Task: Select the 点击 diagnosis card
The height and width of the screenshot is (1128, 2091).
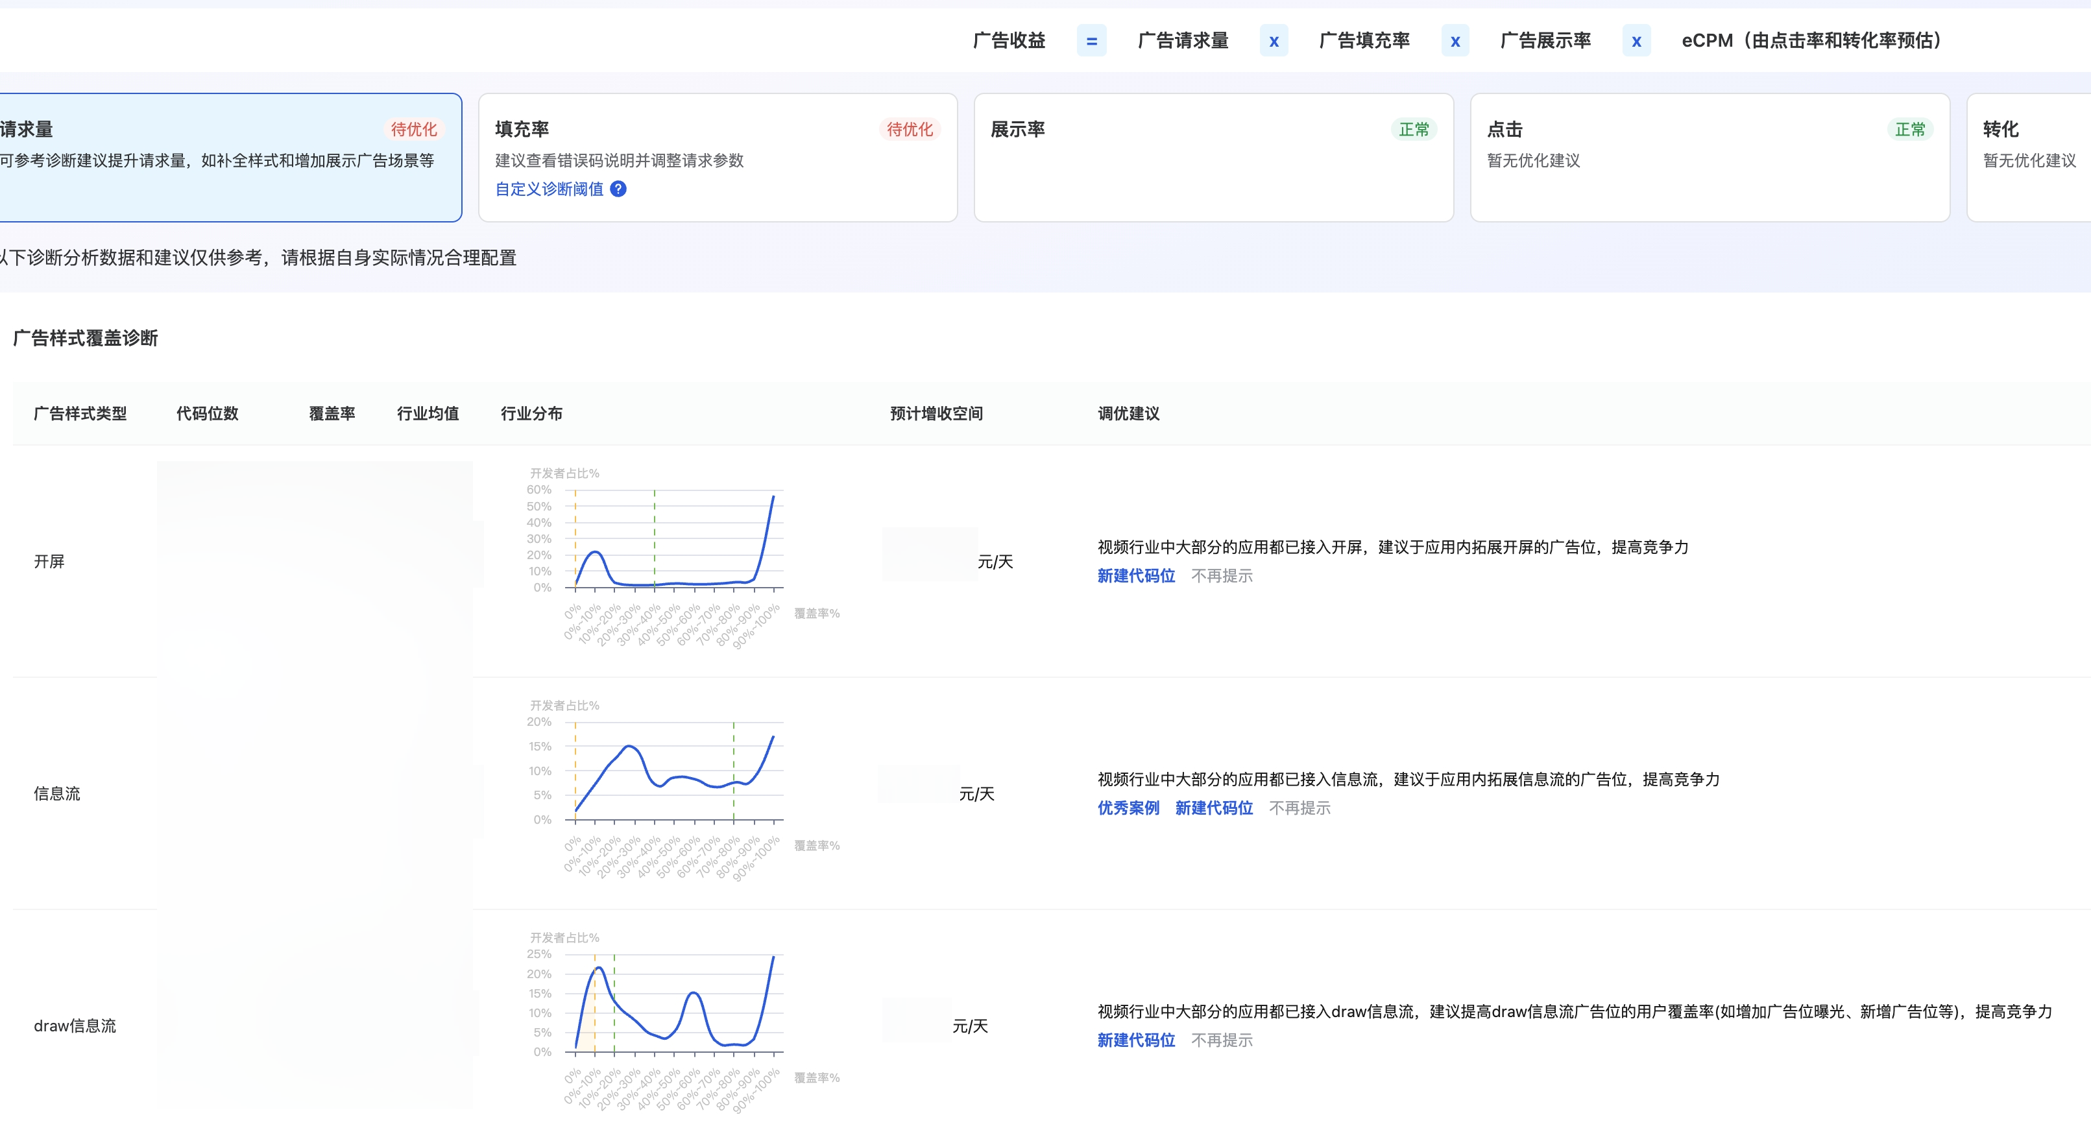Action: click(x=1709, y=158)
